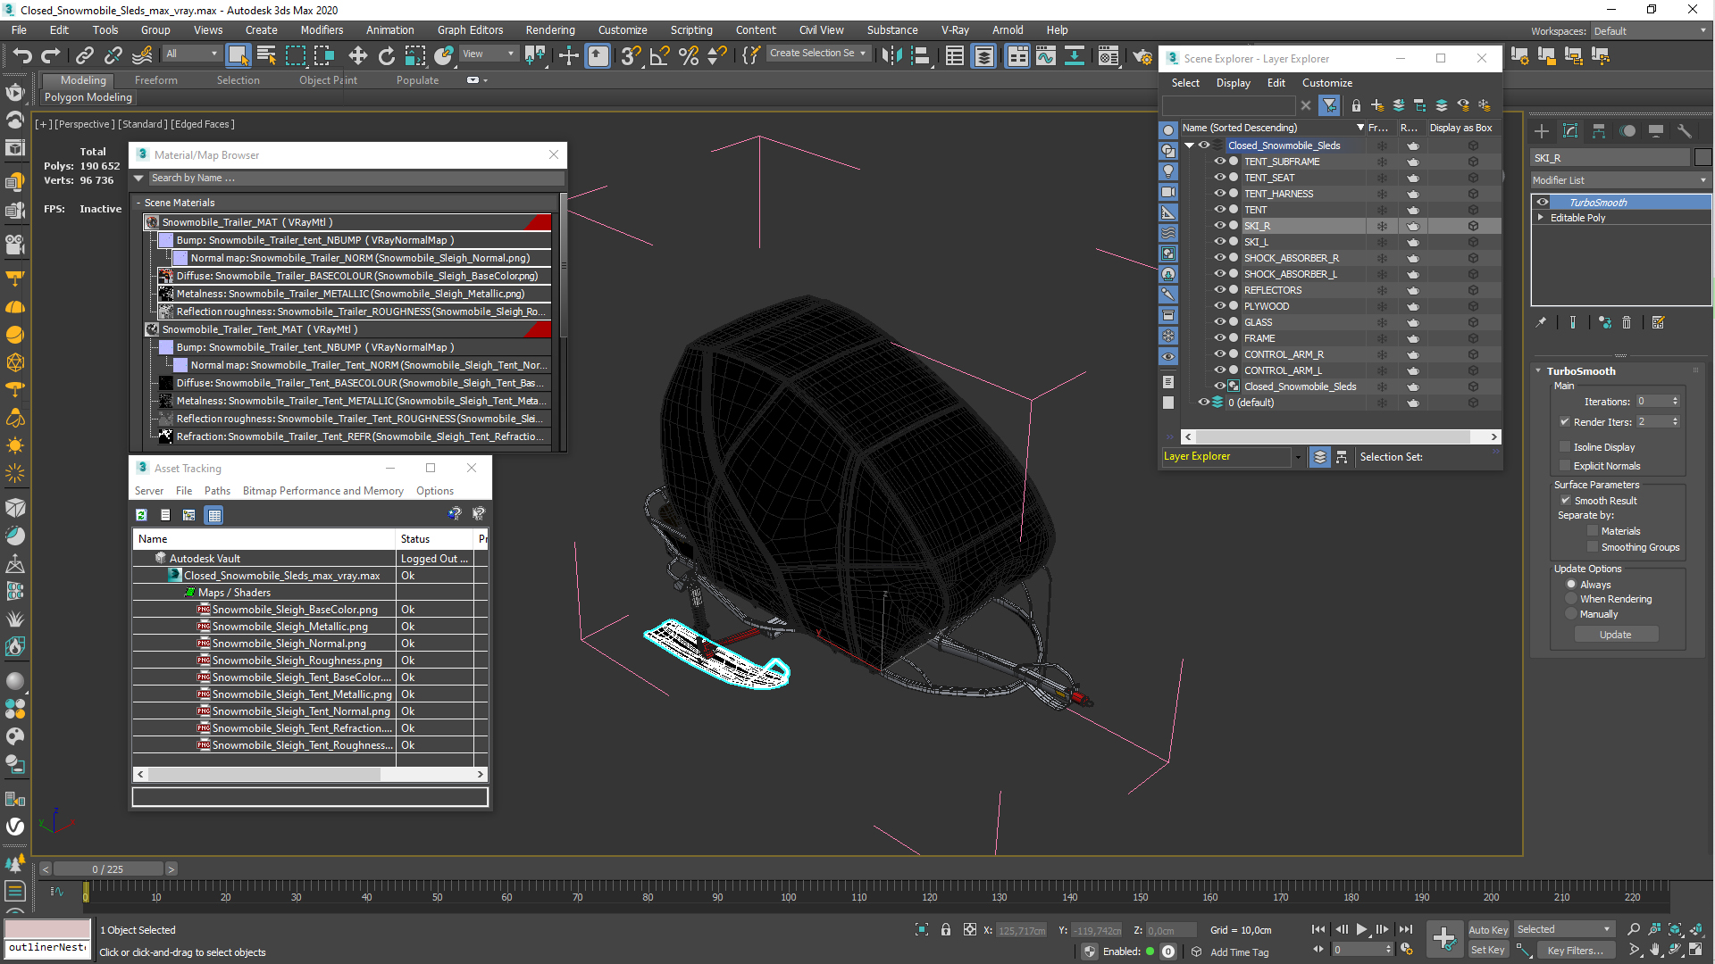Open the selection filter All dropdown
The height and width of the screenshot is (964, 1715).
(191, 54)
